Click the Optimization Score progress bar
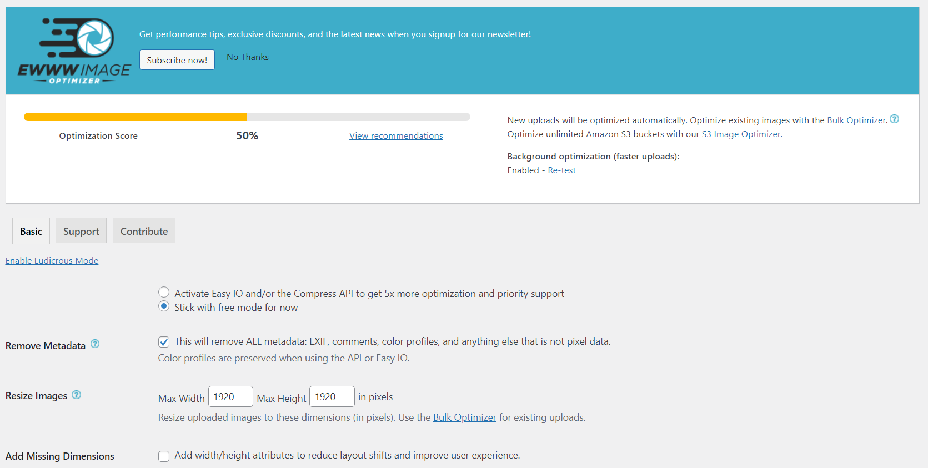The image size is (928, 468). [x=247, y=117]
